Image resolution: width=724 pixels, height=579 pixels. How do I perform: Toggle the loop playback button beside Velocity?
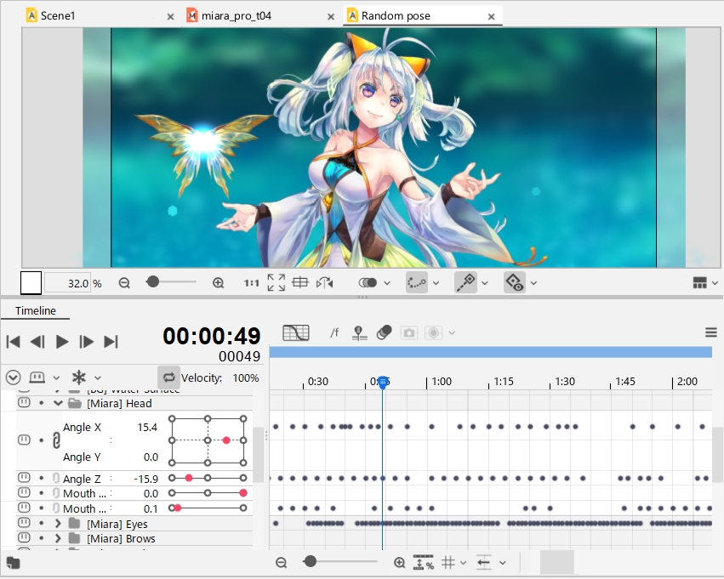click(x=168, y=377)
